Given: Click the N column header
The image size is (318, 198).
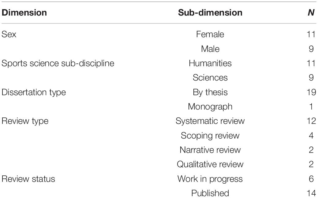Looking at the screenshot, I should 311,13.
